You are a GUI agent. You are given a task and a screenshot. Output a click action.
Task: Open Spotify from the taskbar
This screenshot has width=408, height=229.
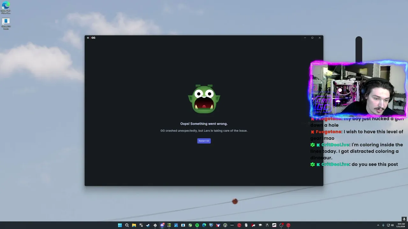click(x=197, y=225)
